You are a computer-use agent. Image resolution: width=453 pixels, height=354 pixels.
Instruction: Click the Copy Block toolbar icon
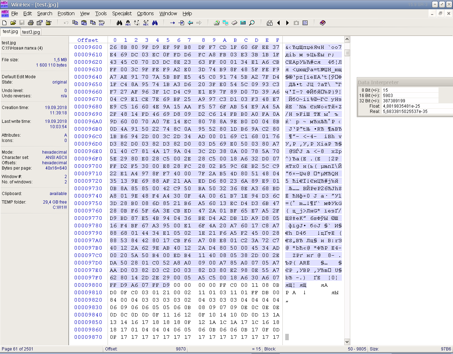pyautogui.click(x=75, y=23)
